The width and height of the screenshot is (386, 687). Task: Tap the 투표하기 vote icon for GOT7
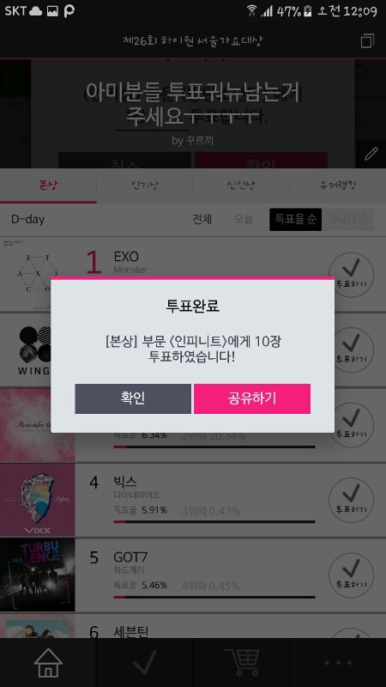(351, 575)
